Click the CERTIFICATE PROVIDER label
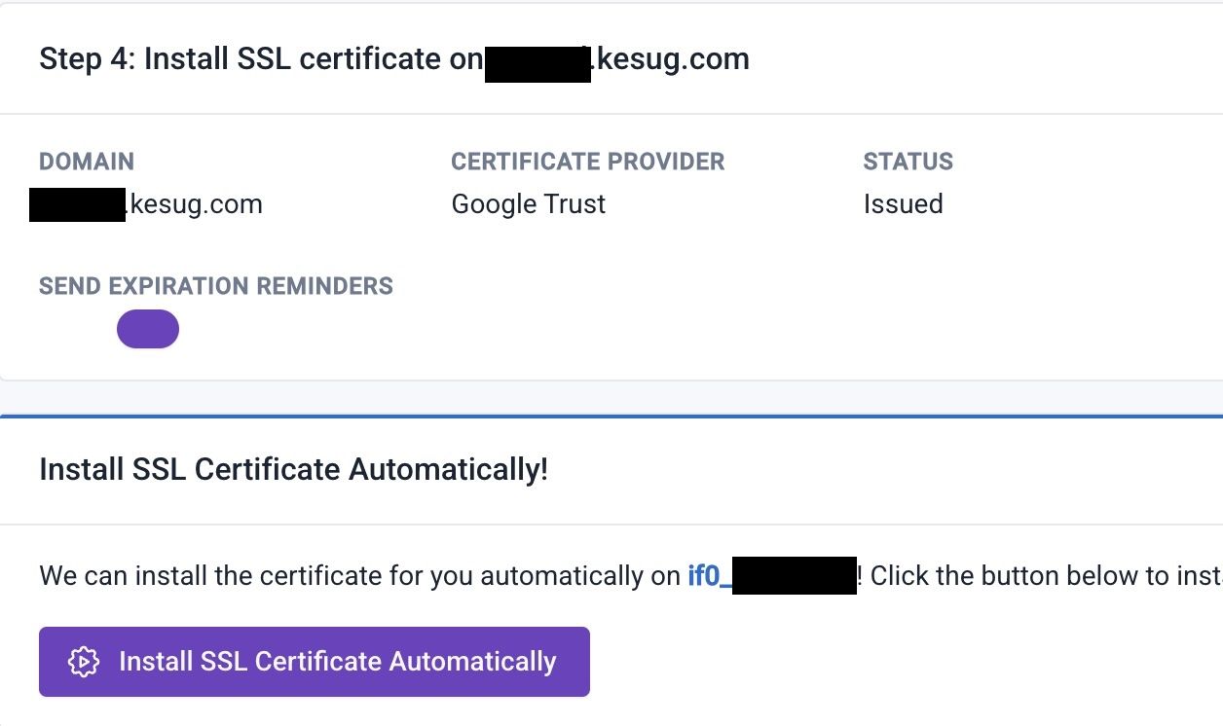The image size is (1223, 726). [x=587, y=162]
